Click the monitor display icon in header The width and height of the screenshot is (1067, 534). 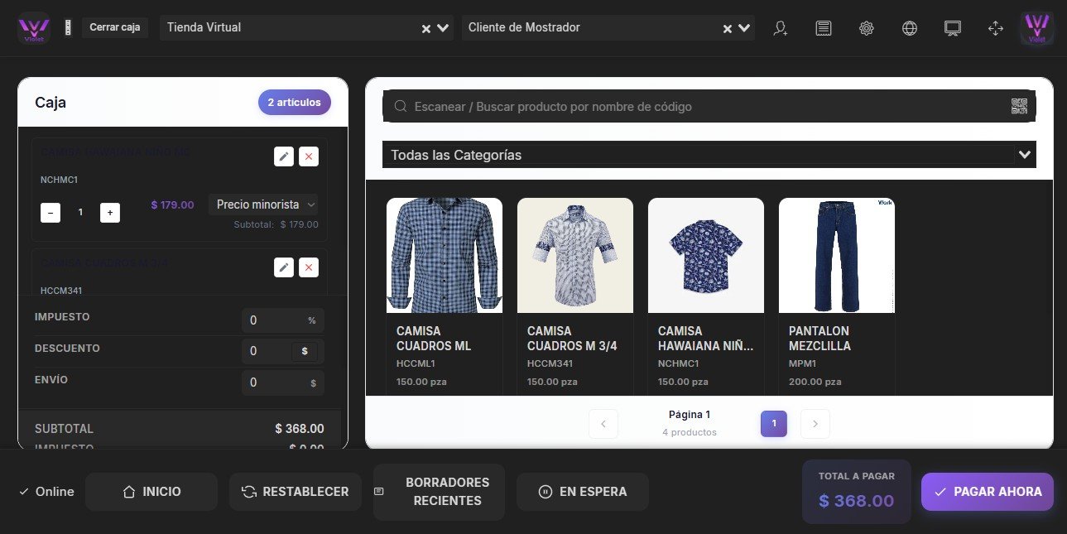click(x=953, y=28)
